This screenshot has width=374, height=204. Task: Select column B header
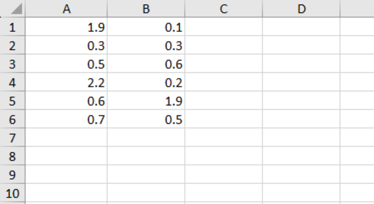click(x=146, y=9)
